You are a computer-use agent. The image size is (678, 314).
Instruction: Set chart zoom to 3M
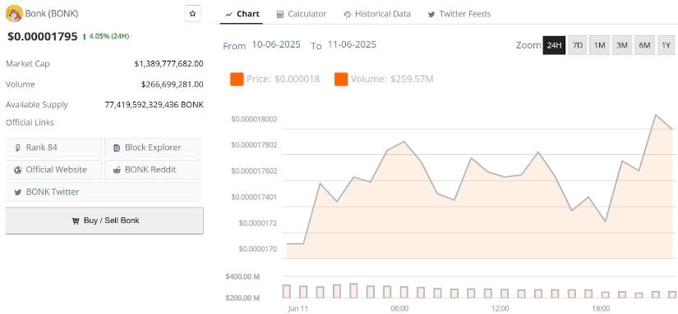click(x=622, y=45)
